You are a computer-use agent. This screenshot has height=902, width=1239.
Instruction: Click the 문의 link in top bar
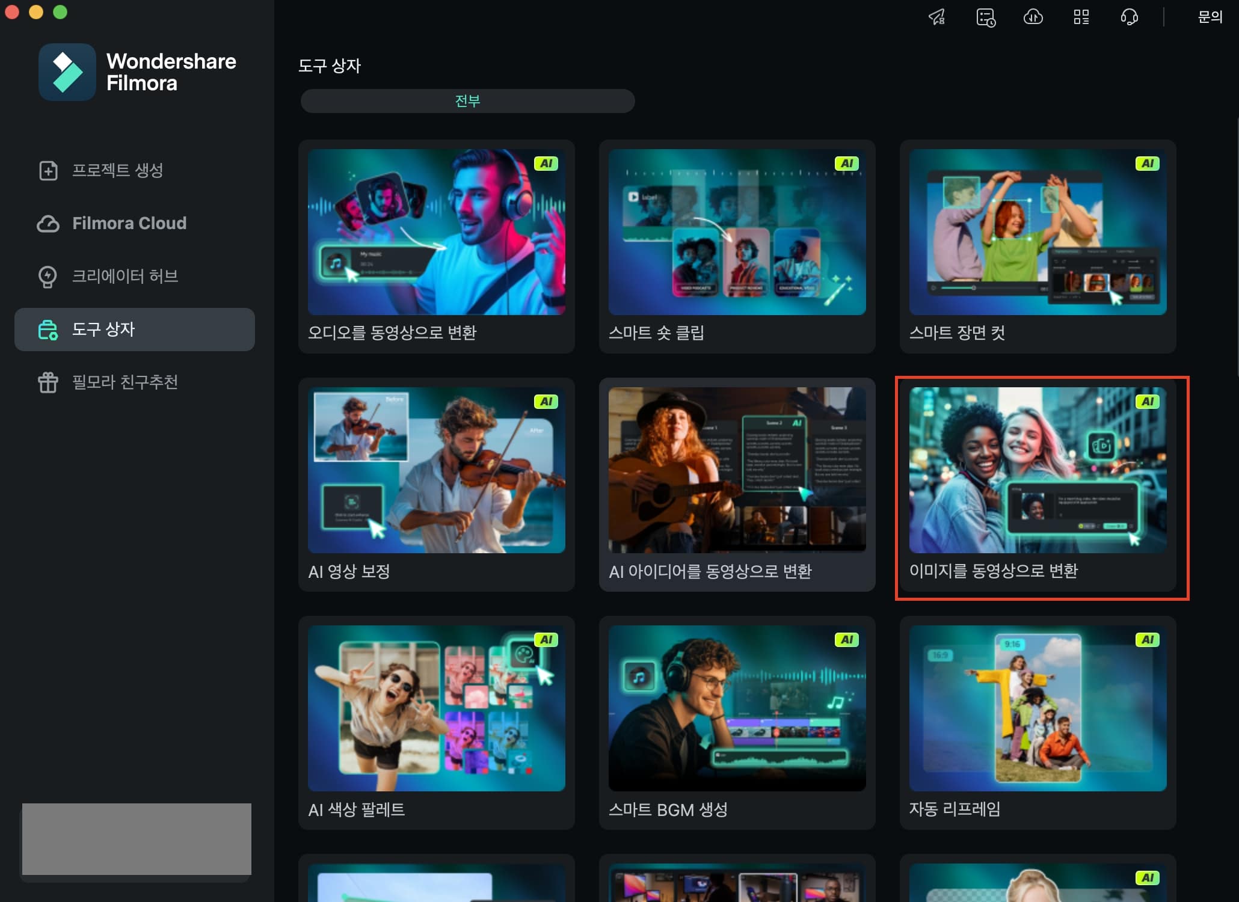tap(1210, 17)
